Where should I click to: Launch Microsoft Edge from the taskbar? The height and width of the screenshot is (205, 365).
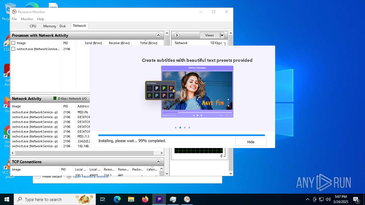point(117,199)
